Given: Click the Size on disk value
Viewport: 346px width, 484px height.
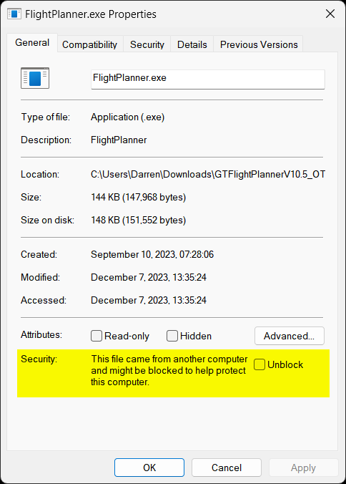Looking at the screenshot, I should [x=139, y=220].
